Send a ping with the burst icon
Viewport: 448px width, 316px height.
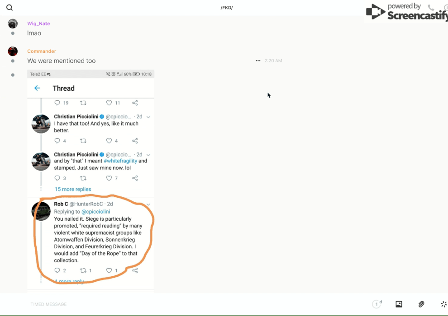pyautogui.click(x=443, y=304)
